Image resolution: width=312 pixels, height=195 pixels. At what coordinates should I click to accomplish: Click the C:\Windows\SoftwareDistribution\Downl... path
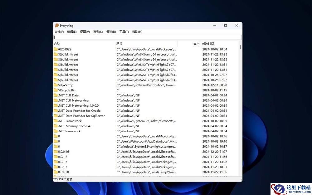146,85
